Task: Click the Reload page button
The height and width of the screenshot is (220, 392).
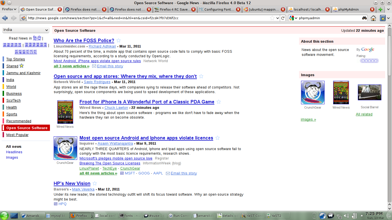Action: (283, 18)
